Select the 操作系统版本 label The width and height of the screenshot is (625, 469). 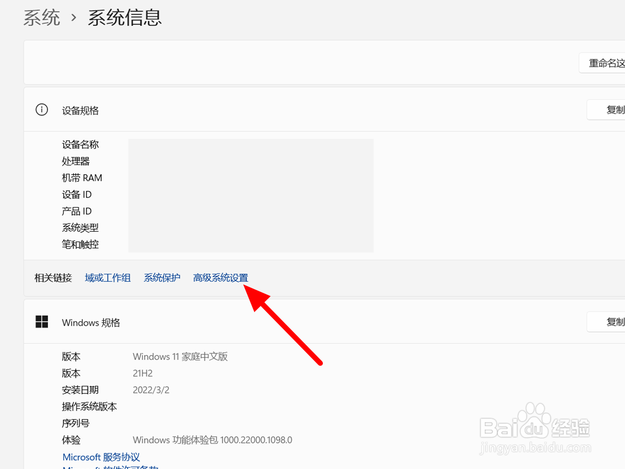pos(90,406)
